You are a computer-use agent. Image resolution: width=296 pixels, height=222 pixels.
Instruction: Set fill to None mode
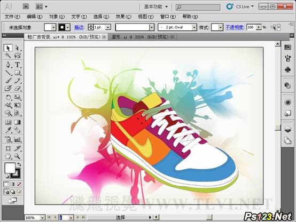point(19,184)
